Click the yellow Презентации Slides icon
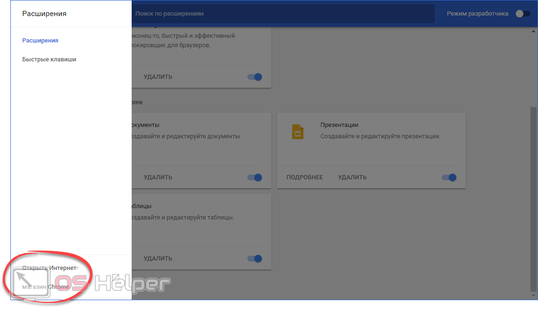538x311 pixels. (x=298, y=132)
